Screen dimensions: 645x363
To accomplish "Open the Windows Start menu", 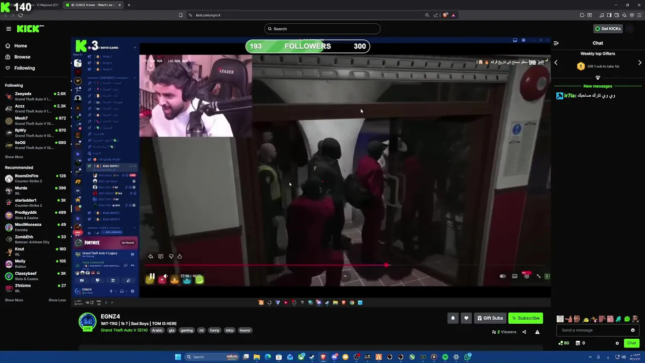I will (x=178, y=357).
